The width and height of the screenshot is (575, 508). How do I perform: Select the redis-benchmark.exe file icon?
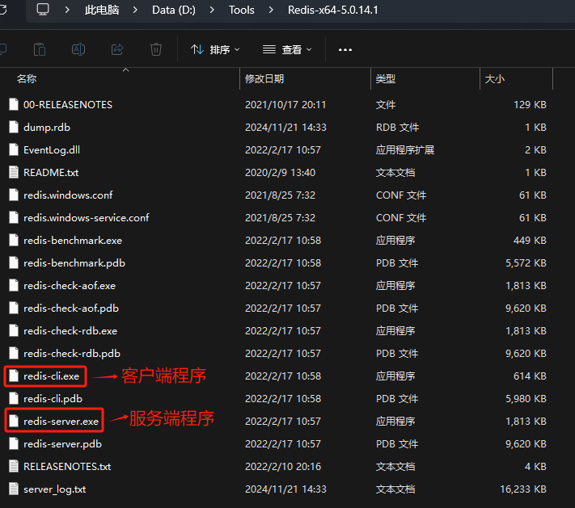[x=14, y=240]
